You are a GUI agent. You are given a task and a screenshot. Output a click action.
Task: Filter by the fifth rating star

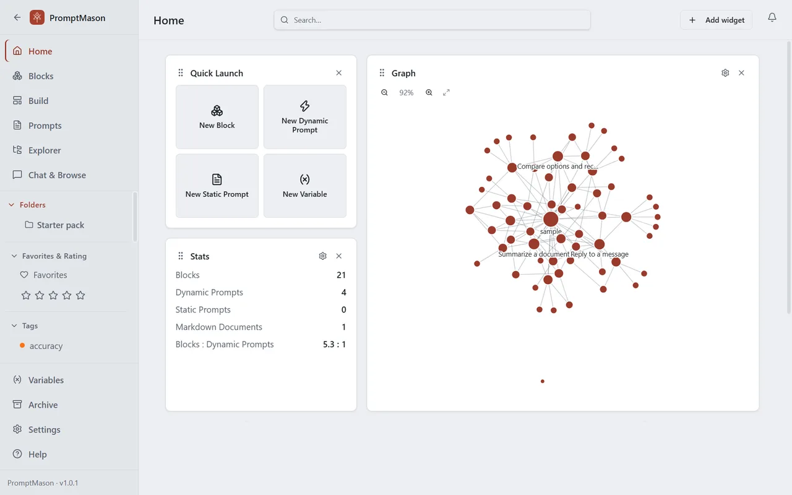tap(80, 295)
